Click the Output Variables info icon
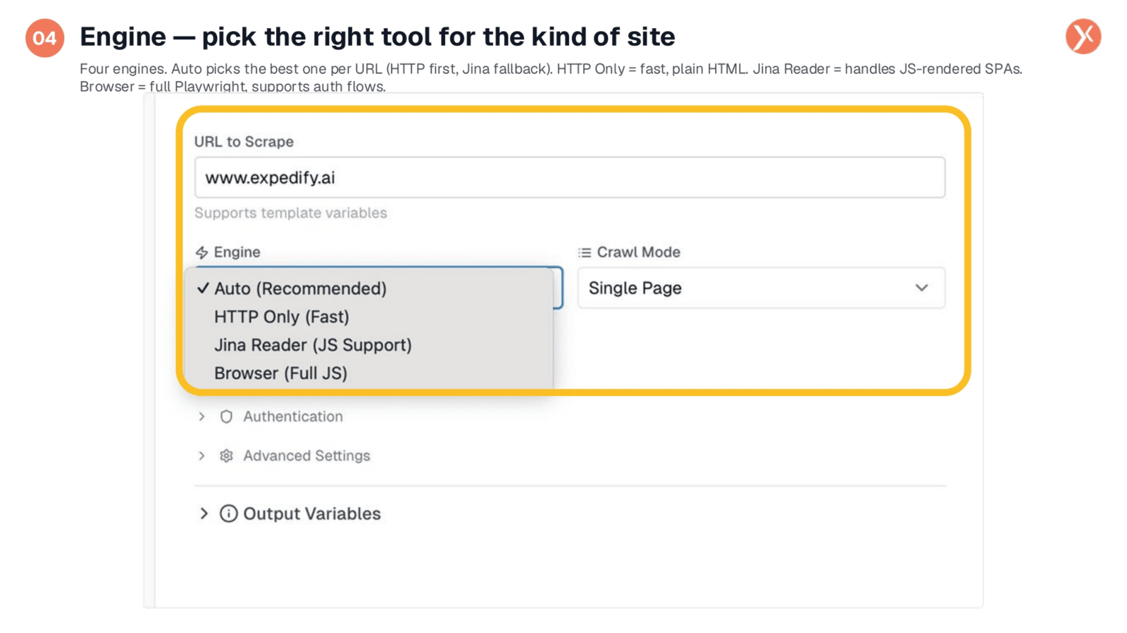 (x=228, y=513)
